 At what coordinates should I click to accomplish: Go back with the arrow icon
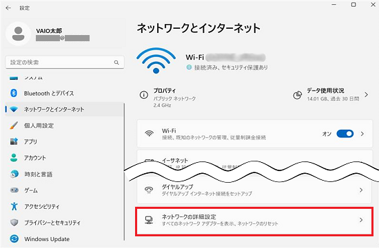click(x=8, y=8)
